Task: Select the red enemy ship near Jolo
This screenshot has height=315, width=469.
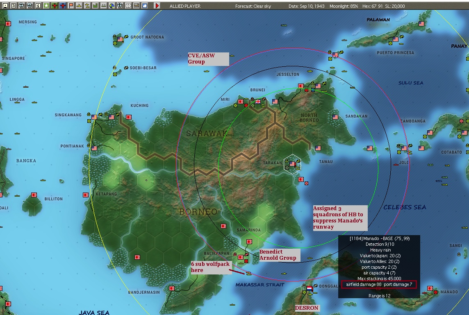Action: 396,164
